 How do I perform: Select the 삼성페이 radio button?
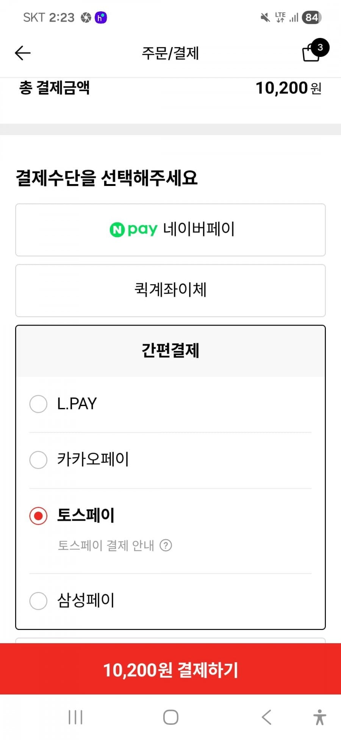(38, 601)
